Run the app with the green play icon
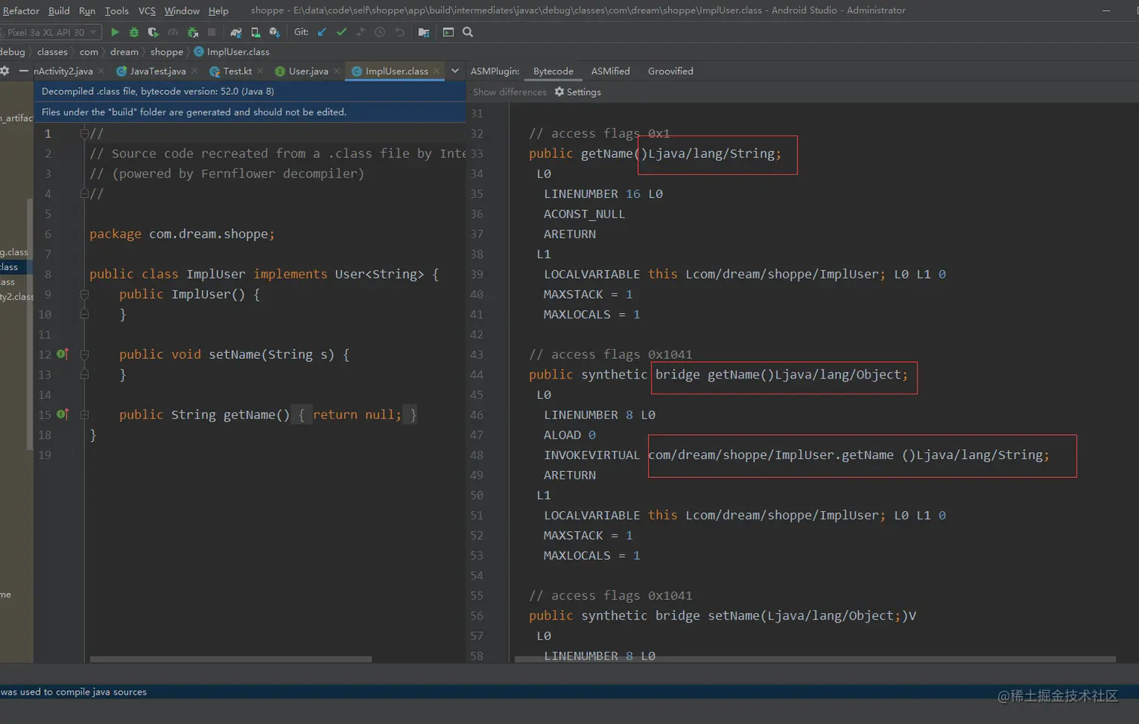 point(115,32)
